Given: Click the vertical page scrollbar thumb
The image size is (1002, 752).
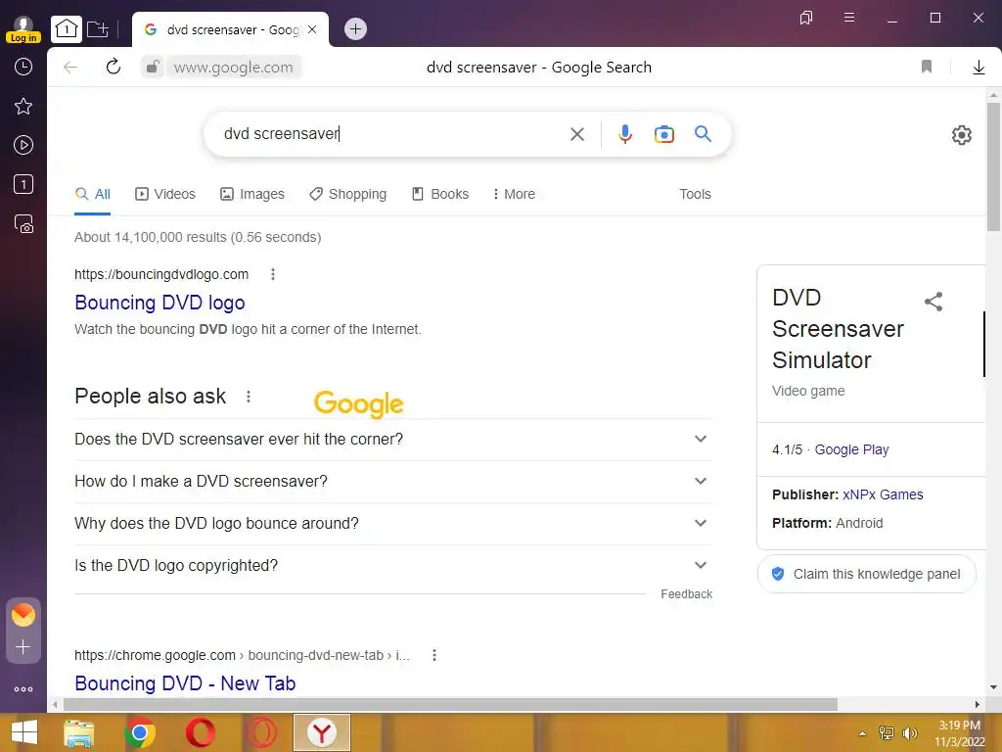Looking at the screenshot, I should coord(993,166).
